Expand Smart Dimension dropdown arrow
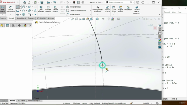This screenshot has width=187, height=105. click(x=11, y=15)
